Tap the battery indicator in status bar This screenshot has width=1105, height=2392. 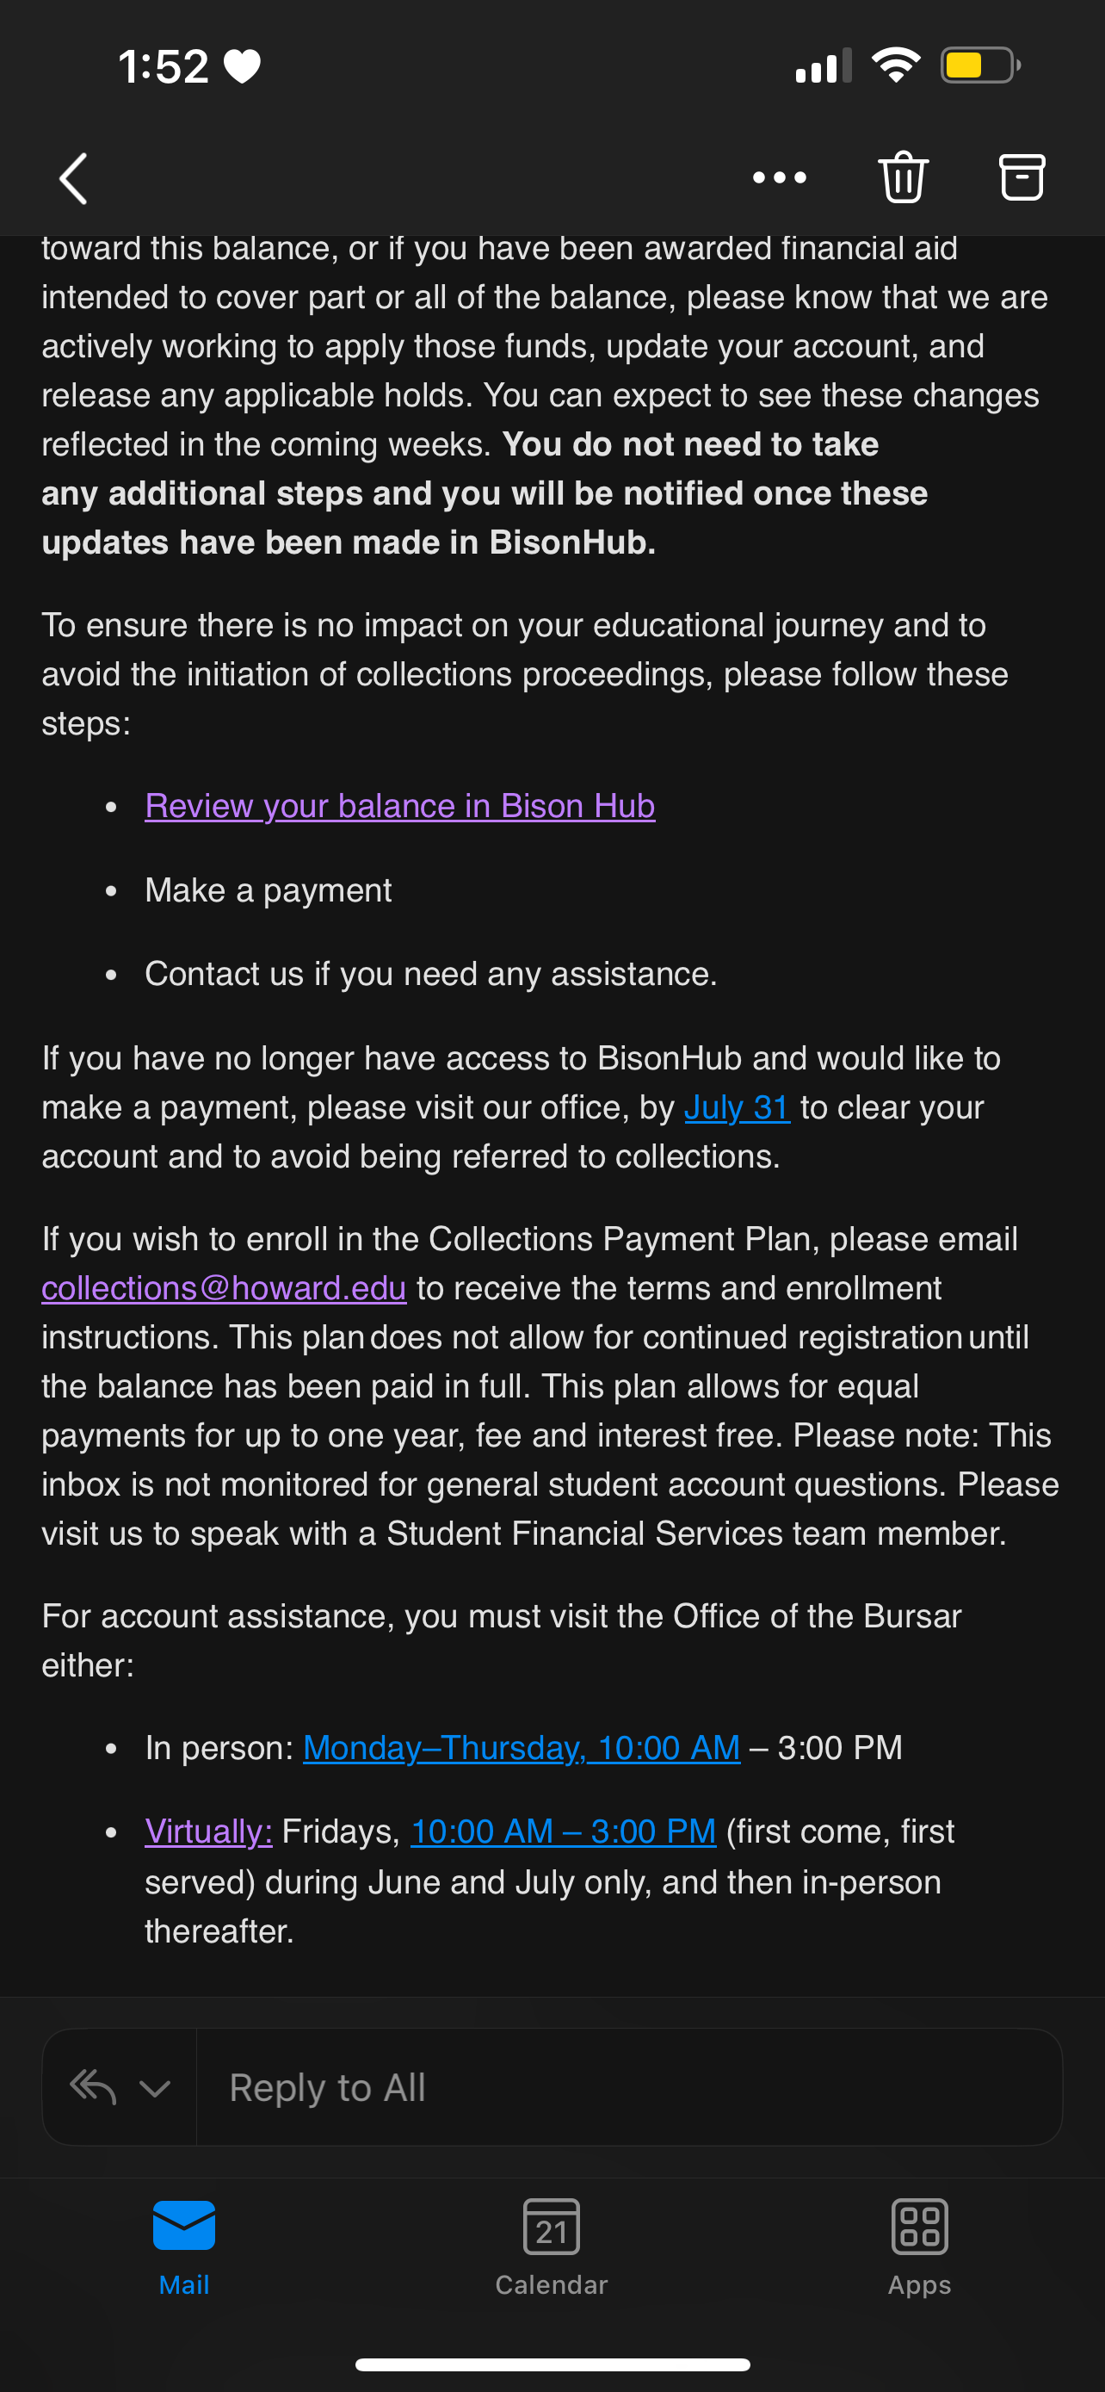(x=979, y=66)
